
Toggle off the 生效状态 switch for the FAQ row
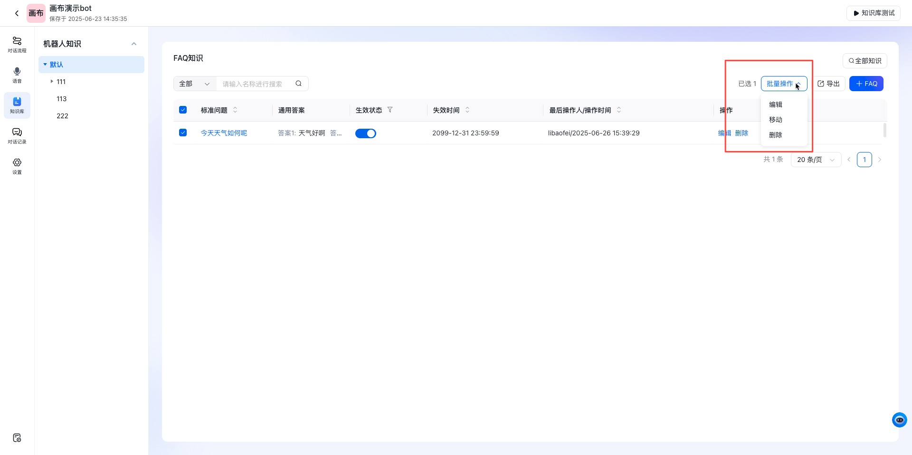pos(365,133)
